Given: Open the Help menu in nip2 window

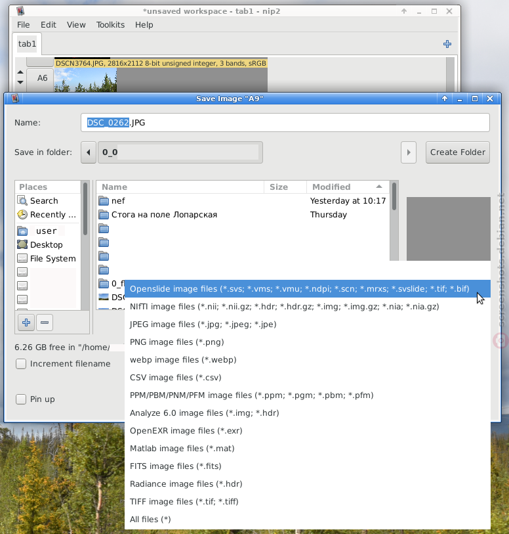Looking at the screenshot, I should pyautogui.click(x=144, y=25).
